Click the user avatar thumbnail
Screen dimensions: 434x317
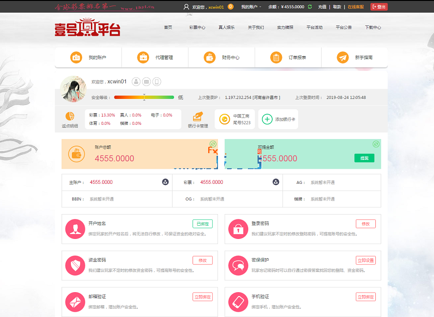[x=73, y=89]
